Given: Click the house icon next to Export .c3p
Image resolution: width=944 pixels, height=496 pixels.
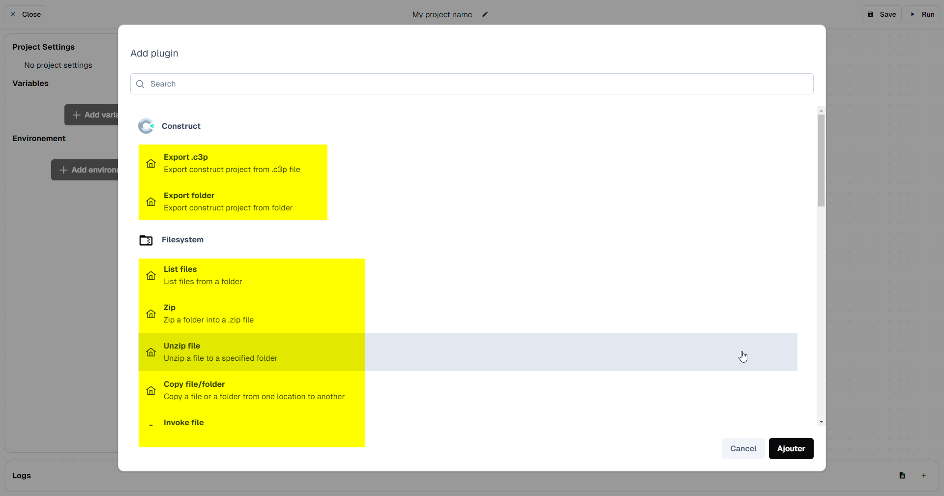Looking at the screenshot, I should 151,163.
